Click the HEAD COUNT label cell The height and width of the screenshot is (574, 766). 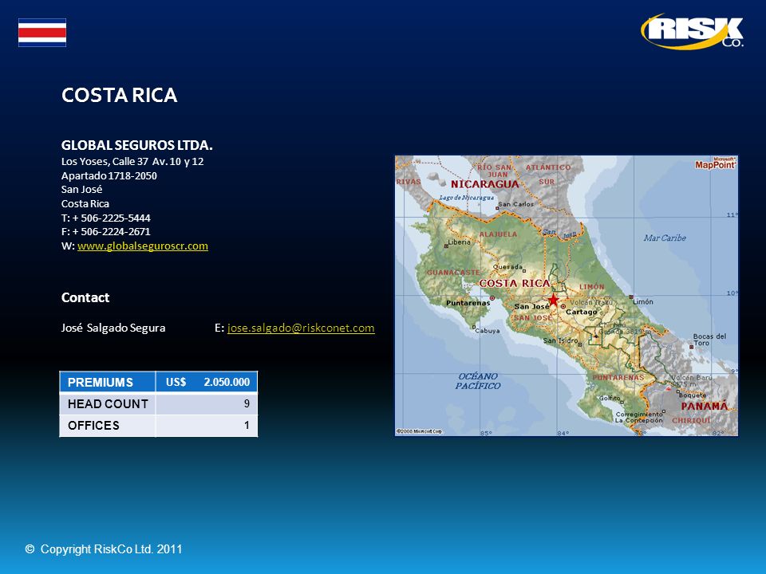[108, 404]
